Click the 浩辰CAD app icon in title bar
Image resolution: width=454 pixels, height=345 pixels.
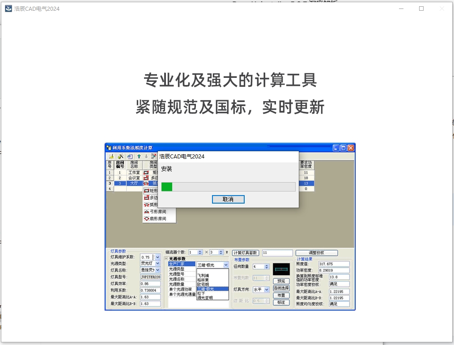[x=8, y=9]
